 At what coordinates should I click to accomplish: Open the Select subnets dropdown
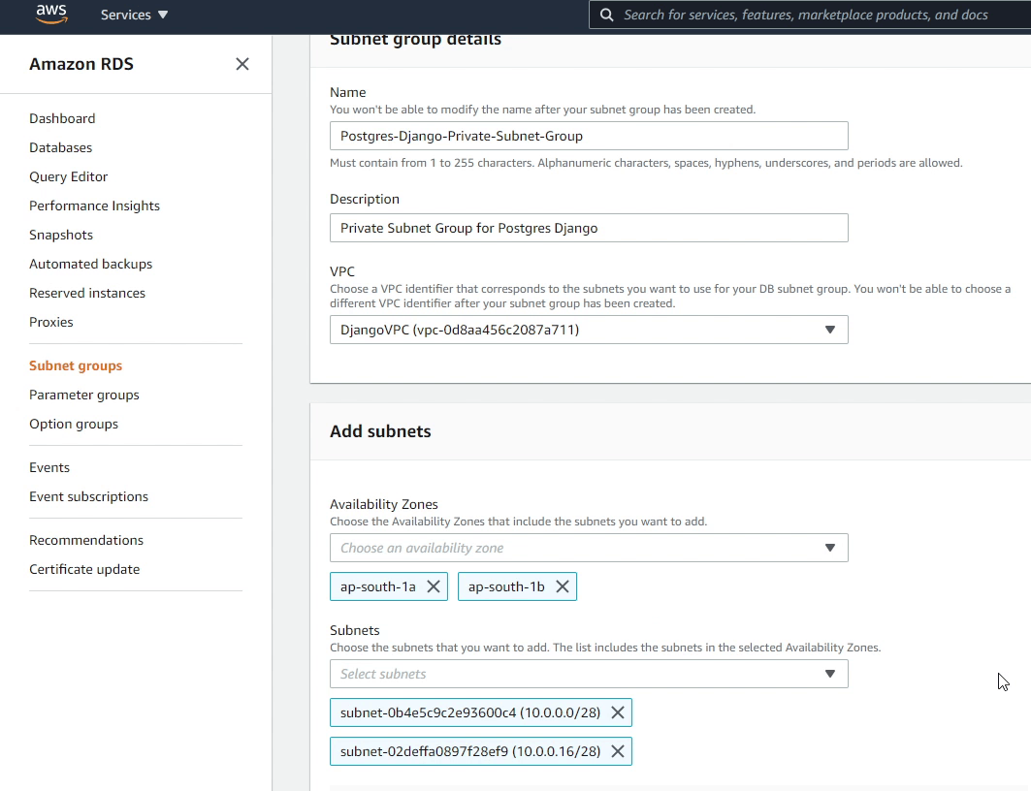click(588, 674)
